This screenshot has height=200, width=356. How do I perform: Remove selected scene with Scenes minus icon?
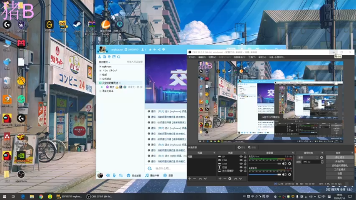[195, 179]
